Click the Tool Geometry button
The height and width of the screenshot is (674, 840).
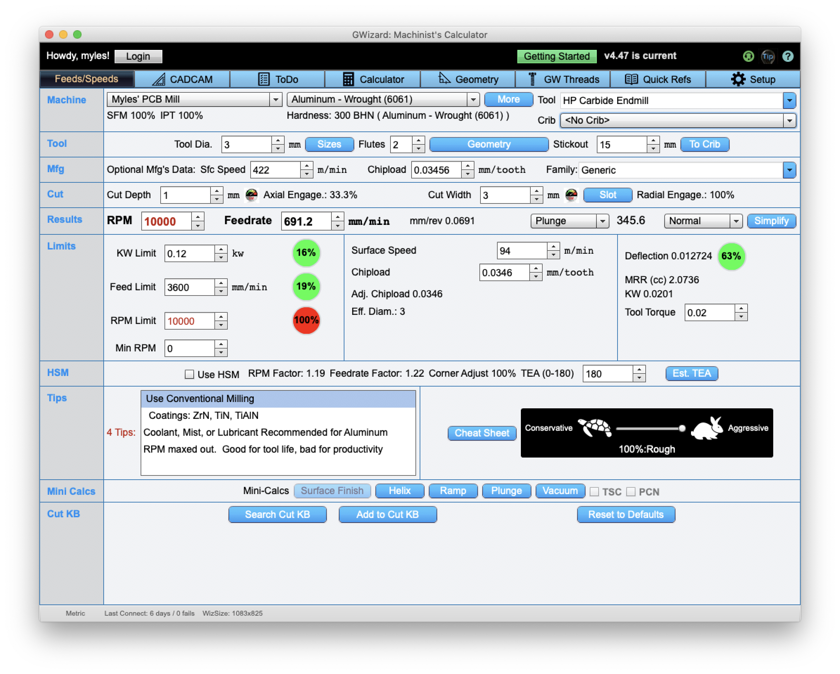[x=489, y=144]
